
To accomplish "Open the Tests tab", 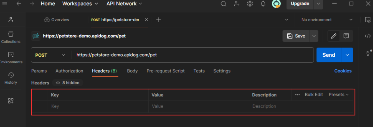I will (199, 71).
